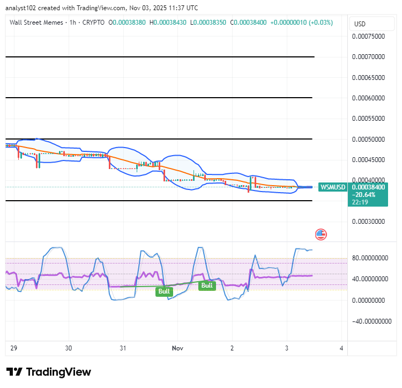Image resolution: width=402 pixels, height=388 pixels.
Task: Click the Nov label on time axis
Action: [x=177, y=348]
